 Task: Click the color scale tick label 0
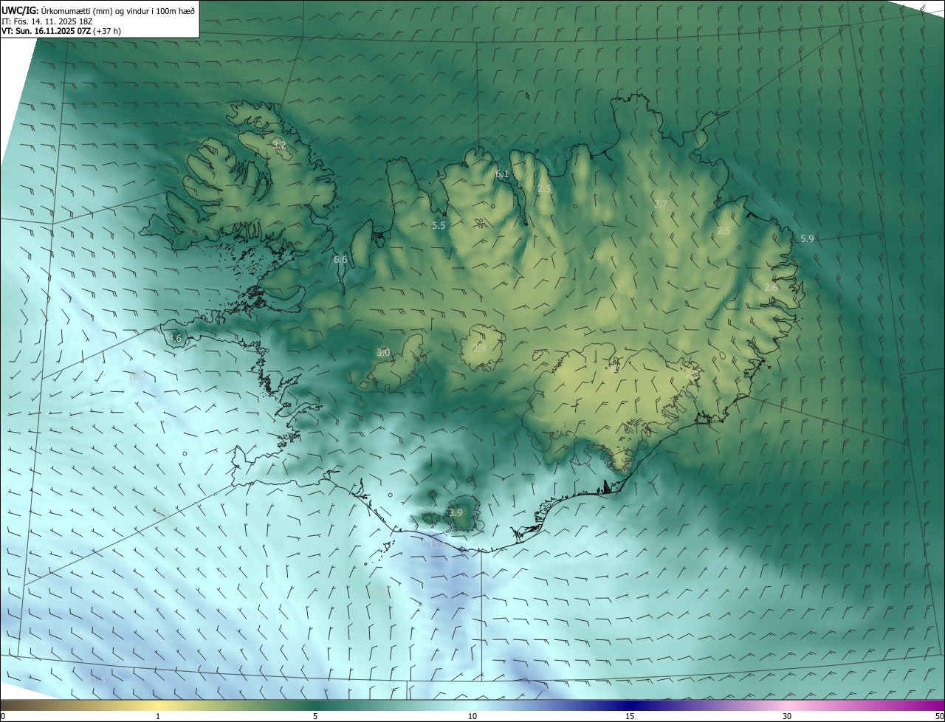3,716
